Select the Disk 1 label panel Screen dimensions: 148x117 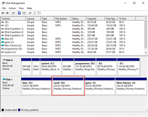[11, 86]
